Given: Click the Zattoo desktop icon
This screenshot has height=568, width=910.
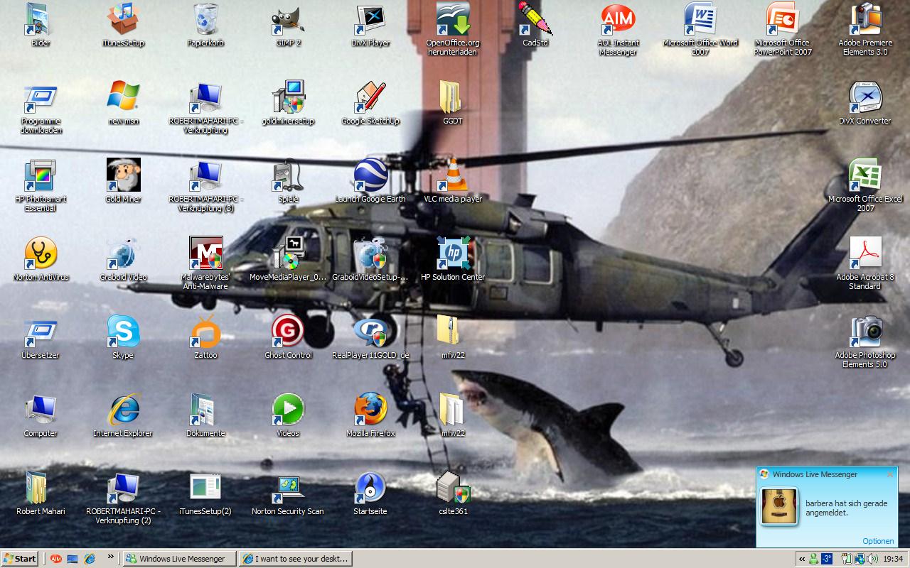Looking at the screenshot, I should (x=205, y=332).
